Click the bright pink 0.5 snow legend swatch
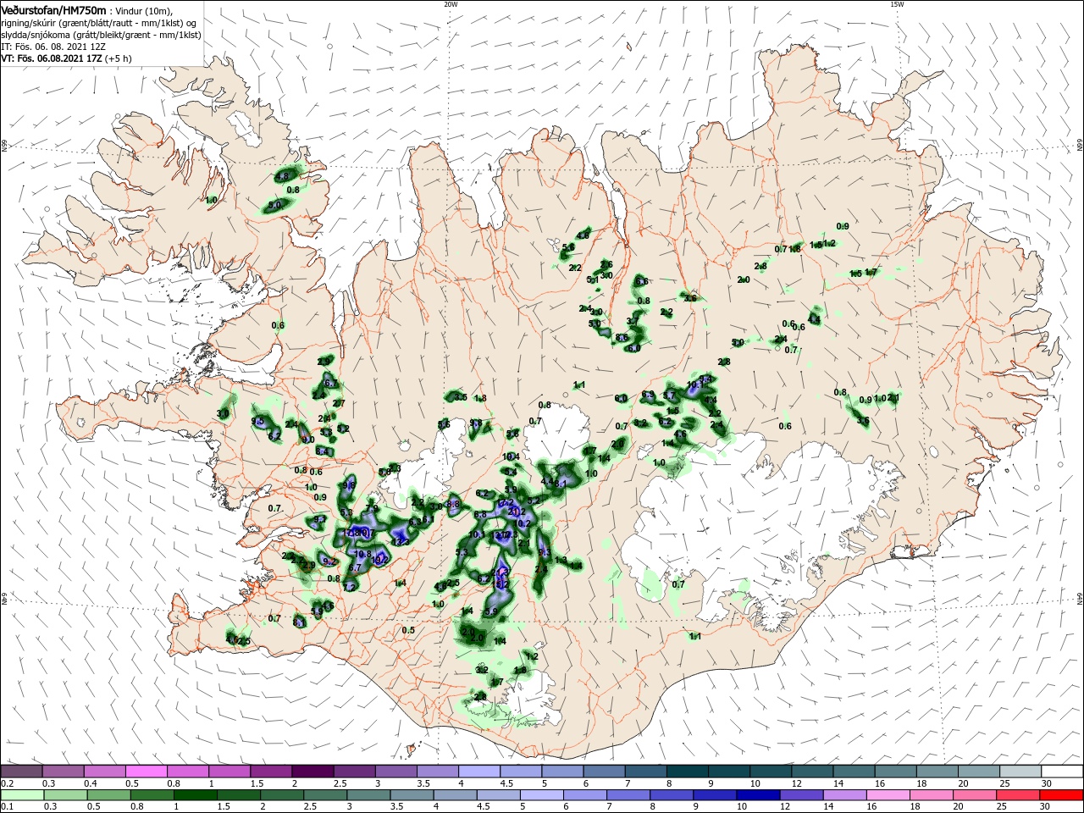Viewport: 1084px width, 813px height. (146, 772)
